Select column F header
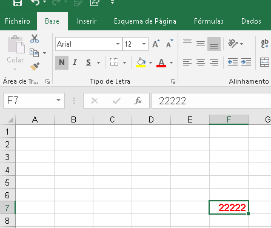 point(229,119)
